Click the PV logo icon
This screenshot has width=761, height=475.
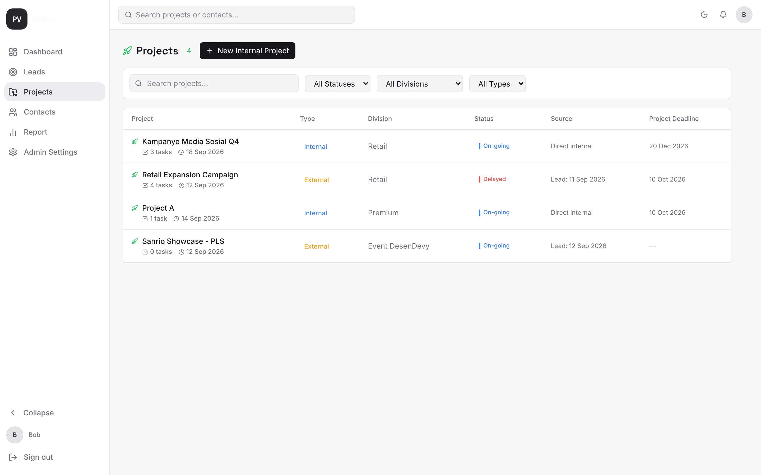click(x=17, y=19)
